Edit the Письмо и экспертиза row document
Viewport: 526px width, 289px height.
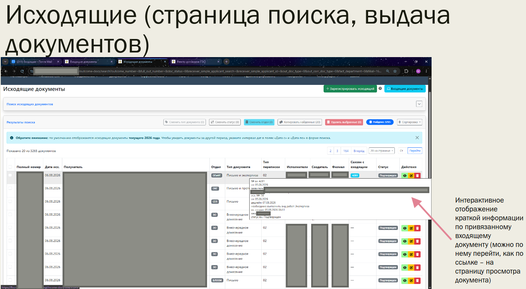tap(411, 176)
